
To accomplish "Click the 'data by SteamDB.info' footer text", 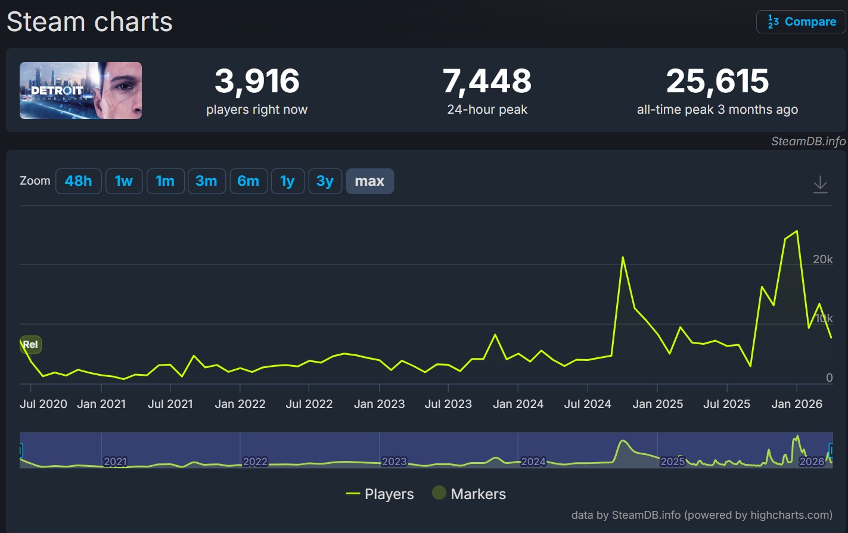I will pos(702,515).
